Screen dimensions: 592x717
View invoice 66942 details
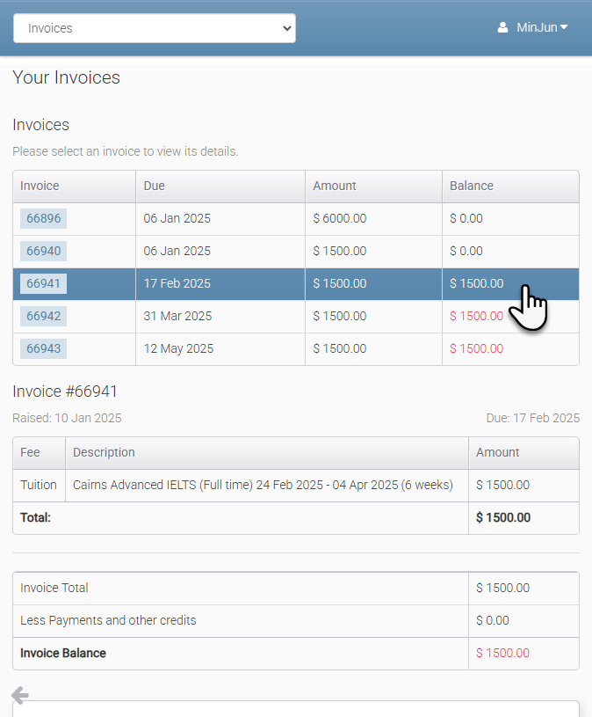pos(43,316)
